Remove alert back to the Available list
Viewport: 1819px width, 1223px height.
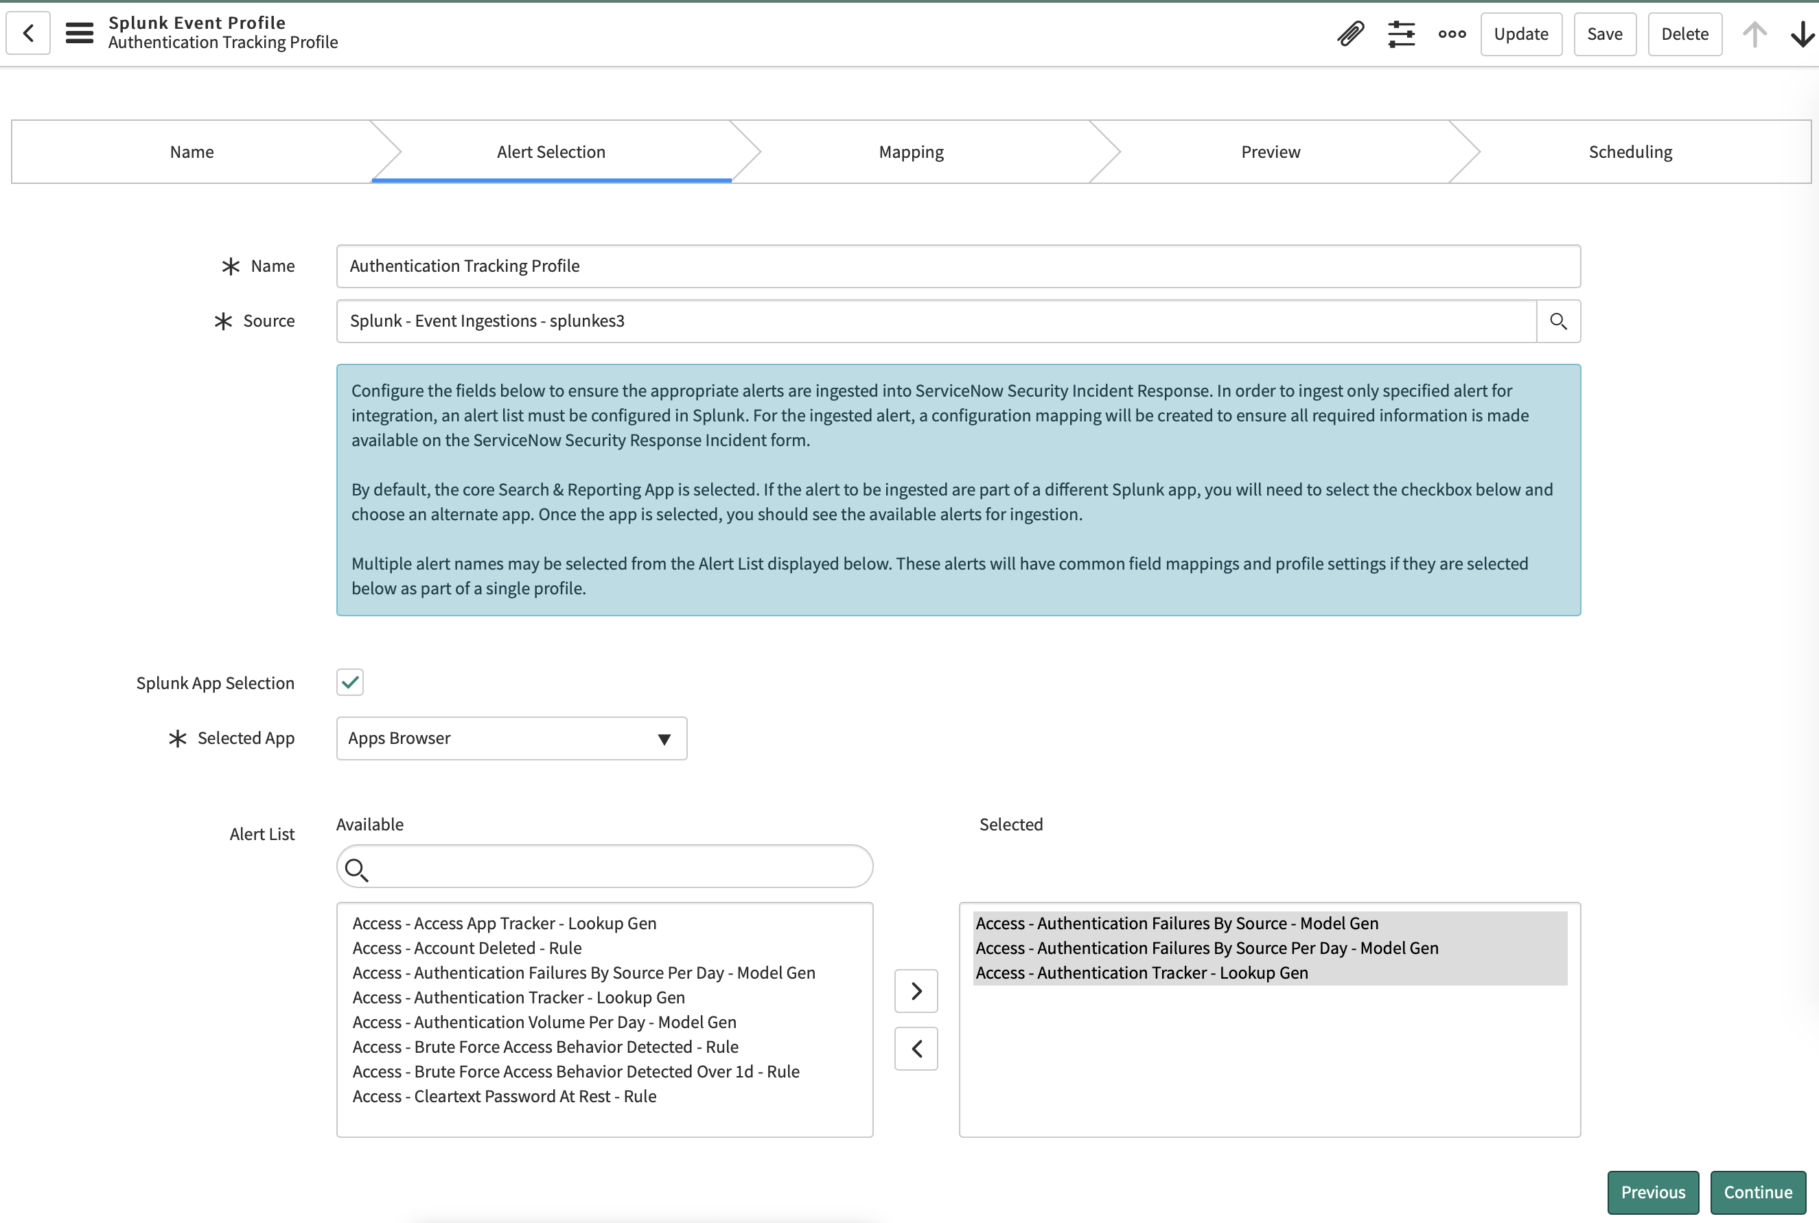(x=916, y=1048)
